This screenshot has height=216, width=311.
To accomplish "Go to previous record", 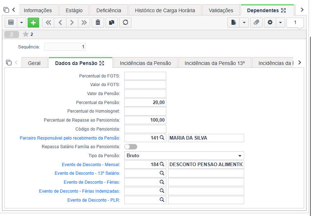I will pos(60,23).
